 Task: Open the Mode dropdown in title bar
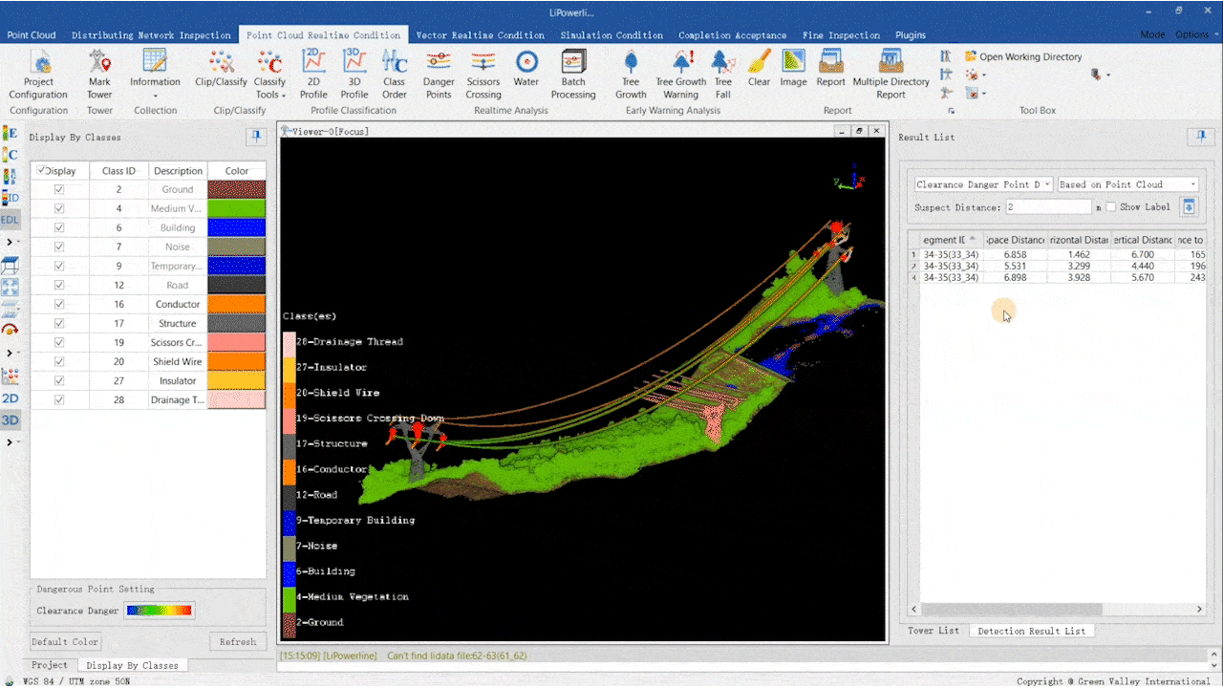coord(1152,35)
